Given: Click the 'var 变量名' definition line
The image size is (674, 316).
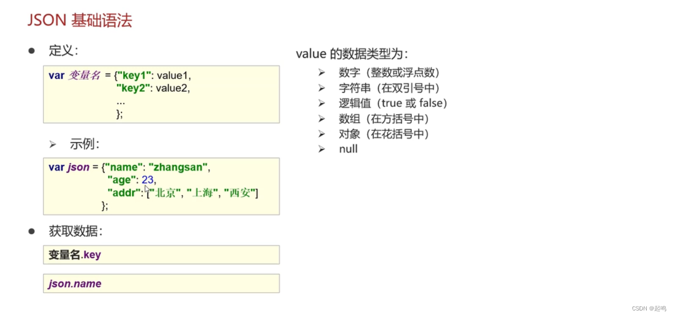Looking at the screenshot, I should click(120, 76).
